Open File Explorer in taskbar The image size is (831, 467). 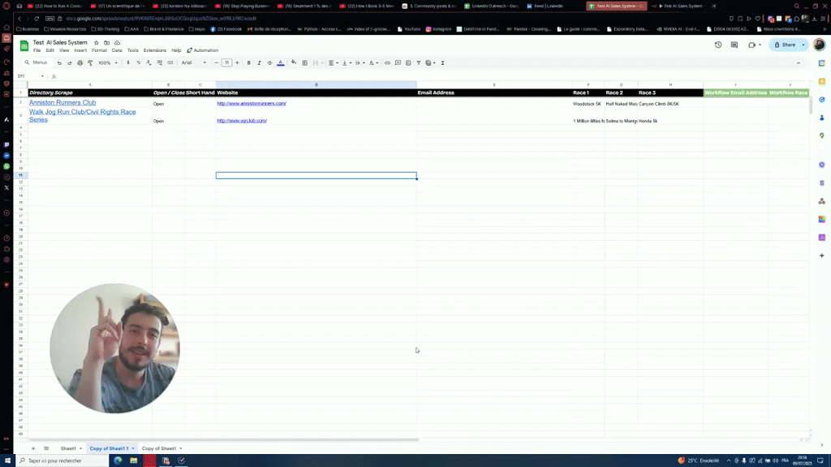pos(134,461)
